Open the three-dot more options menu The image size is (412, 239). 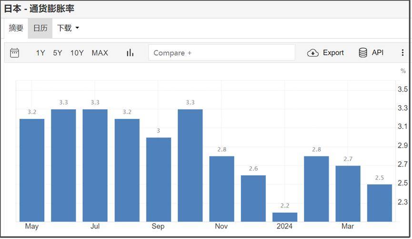[402, 52]
